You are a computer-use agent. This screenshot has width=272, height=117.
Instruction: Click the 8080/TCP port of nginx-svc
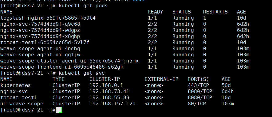point(200,92)
